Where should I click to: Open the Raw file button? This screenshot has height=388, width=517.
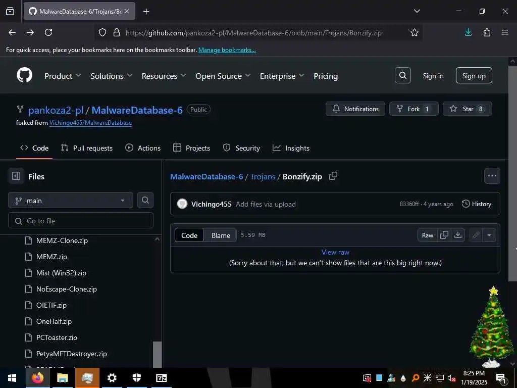tap(427, 235)
